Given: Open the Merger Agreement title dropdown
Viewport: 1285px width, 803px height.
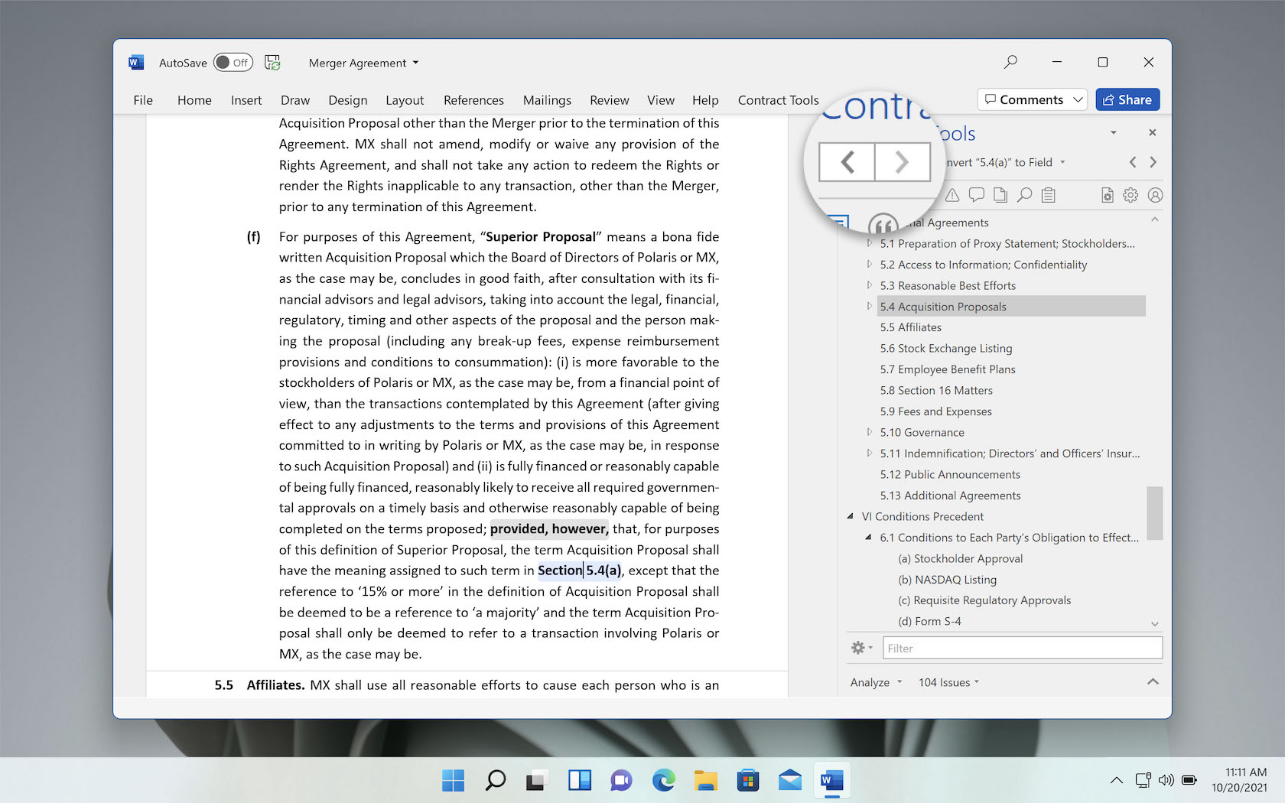Looking at the screenshot, I should click(x=415, y=63).
